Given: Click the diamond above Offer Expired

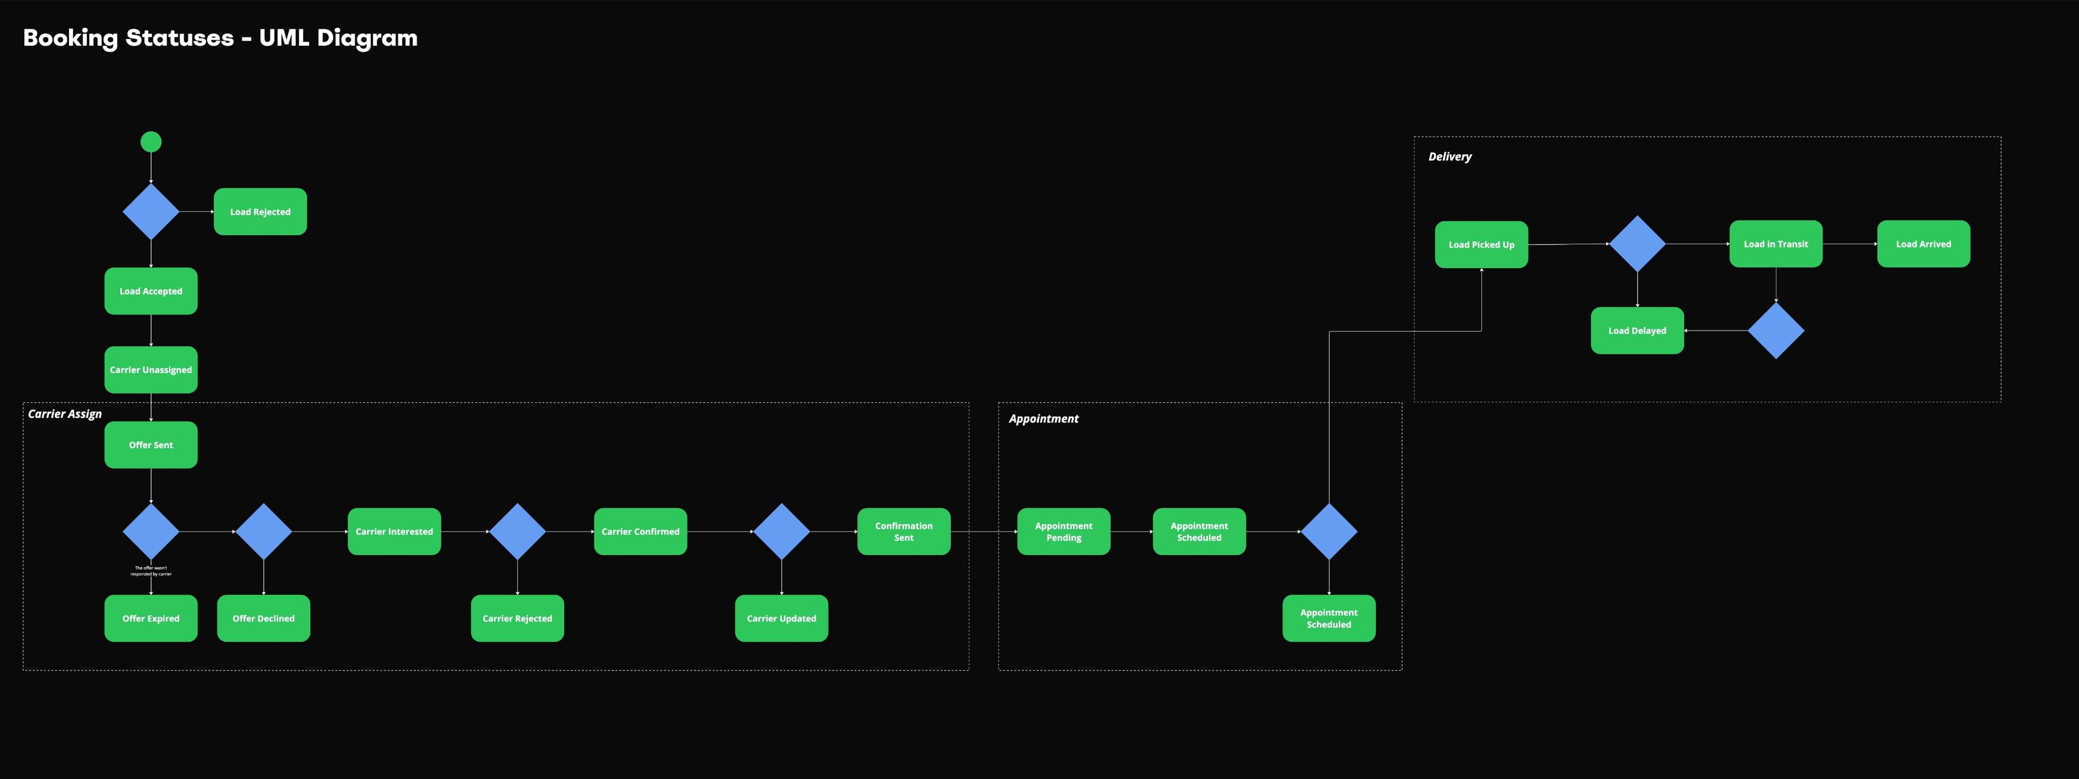Looking at the screenshot, I should tap(151, 531).
